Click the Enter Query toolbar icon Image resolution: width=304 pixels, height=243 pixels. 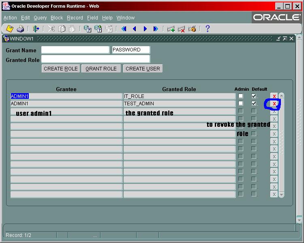pos(87,29)
